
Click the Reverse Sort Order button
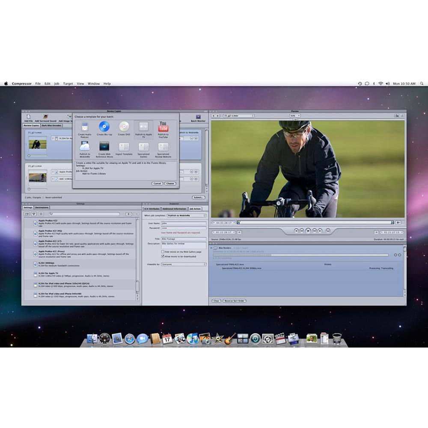pyautogui.click(x=235, y=301)
